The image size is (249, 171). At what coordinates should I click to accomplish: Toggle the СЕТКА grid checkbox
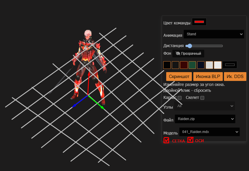click(x=166, y=140)
